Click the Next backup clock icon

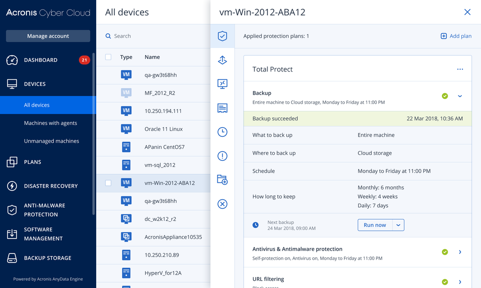(x=255, y=225)
